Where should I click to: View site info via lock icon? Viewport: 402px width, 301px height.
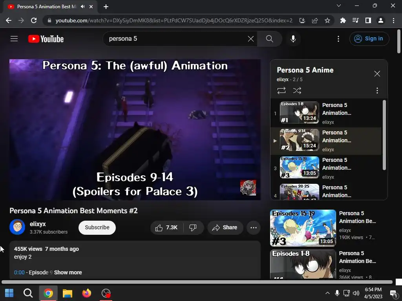coord(49,20)
